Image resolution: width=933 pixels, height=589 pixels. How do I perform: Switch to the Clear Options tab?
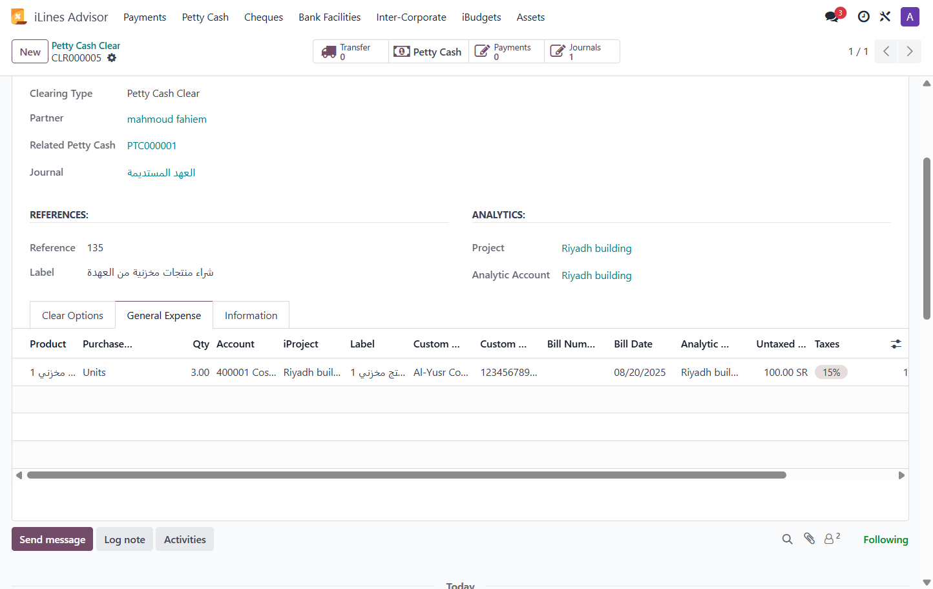[x=72, y=315]
